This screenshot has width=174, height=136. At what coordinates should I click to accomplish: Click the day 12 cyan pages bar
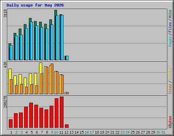[67, 58]
